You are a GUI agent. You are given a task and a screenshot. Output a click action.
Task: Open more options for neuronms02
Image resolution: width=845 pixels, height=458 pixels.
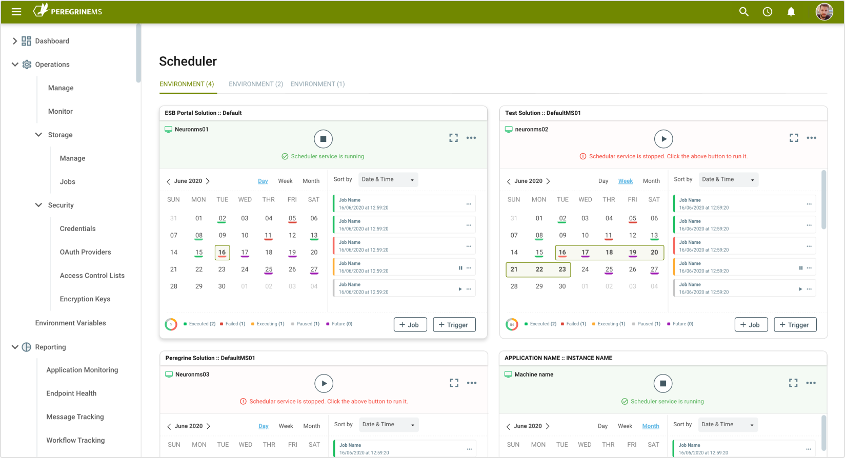(812, 138)
